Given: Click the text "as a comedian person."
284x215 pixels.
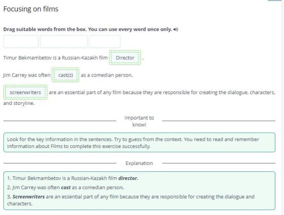Looking at the screenshot, I should coord(107,75).
